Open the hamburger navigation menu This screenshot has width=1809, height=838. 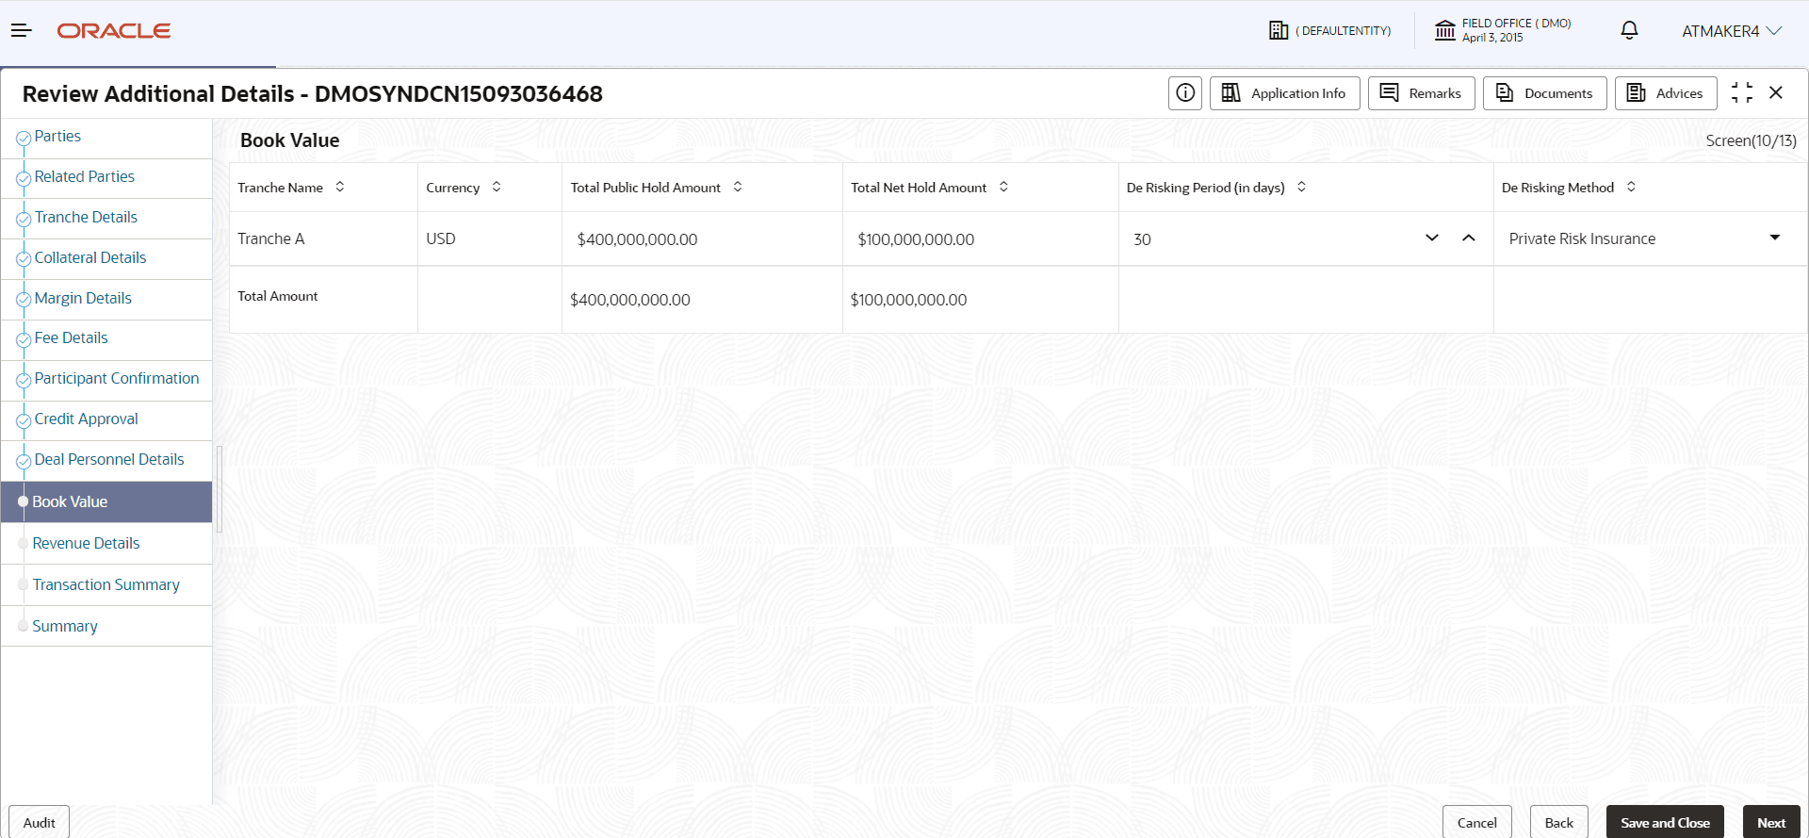pyautogui.click(x=22, y=31)
